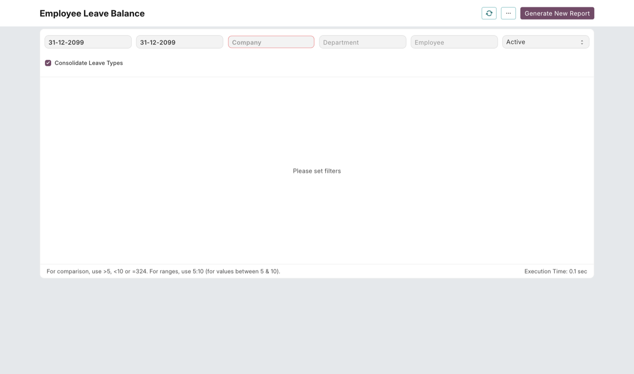
Task: Click blank header space beside page title
Action: tap(312, 13)
